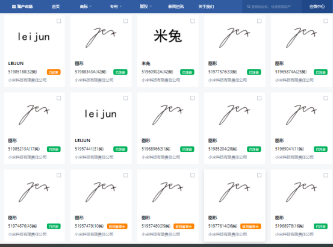The height and width of the screenshot is (247, 333).
Task: Open the signature image on card 51957478
Action: 101,192
